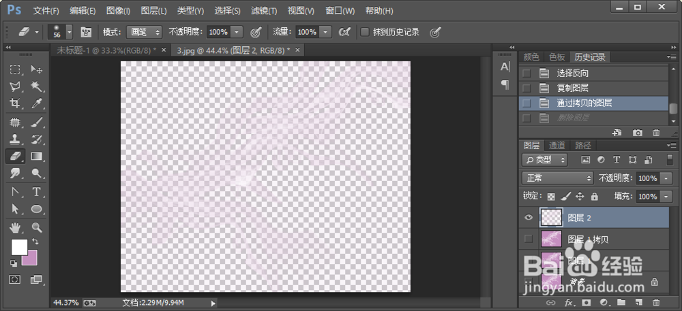The image size is (682, 311).
Task: Set history brush source to 复制图层
Action: pos(527,88)
